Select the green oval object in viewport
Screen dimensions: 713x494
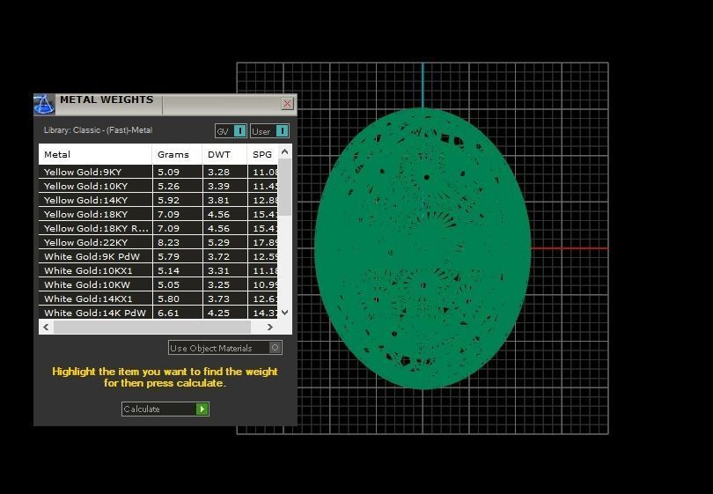click(x=423, y=248)
